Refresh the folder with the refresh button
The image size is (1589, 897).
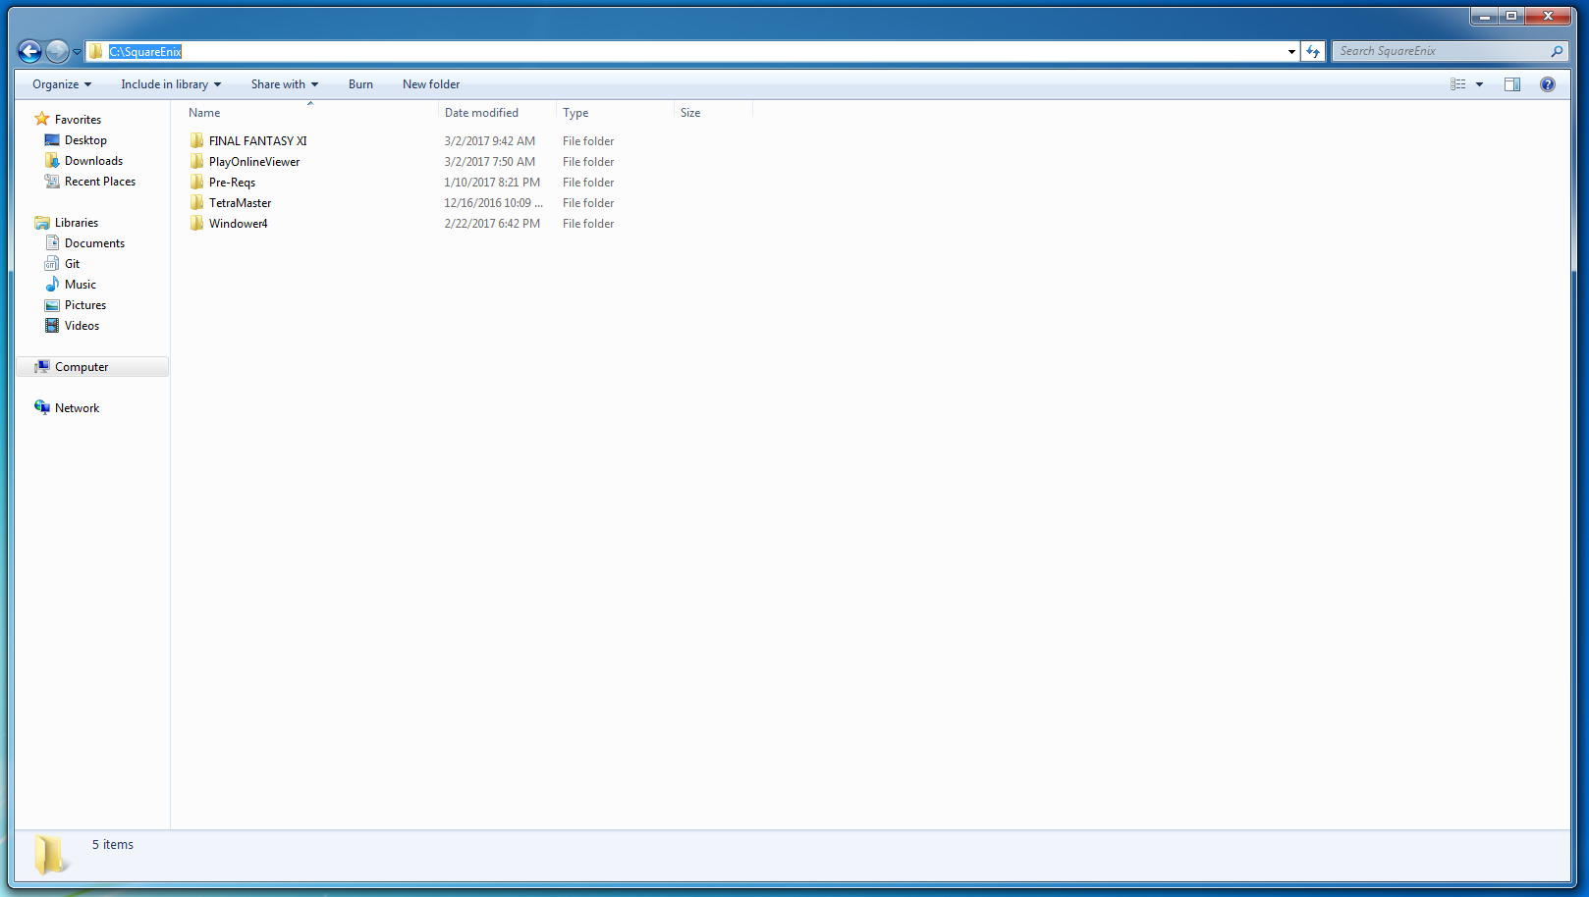pos(1313,51)
